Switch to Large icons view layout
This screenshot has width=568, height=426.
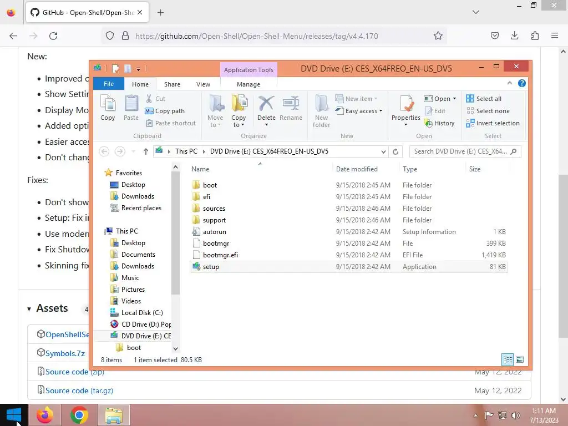tap(520, 359)
